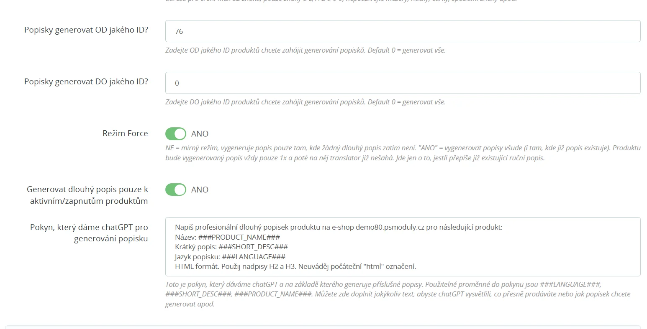The image size is (647, 329).
Task: Focus the DO jakého ID field containing 0
Action: [402, 83]
